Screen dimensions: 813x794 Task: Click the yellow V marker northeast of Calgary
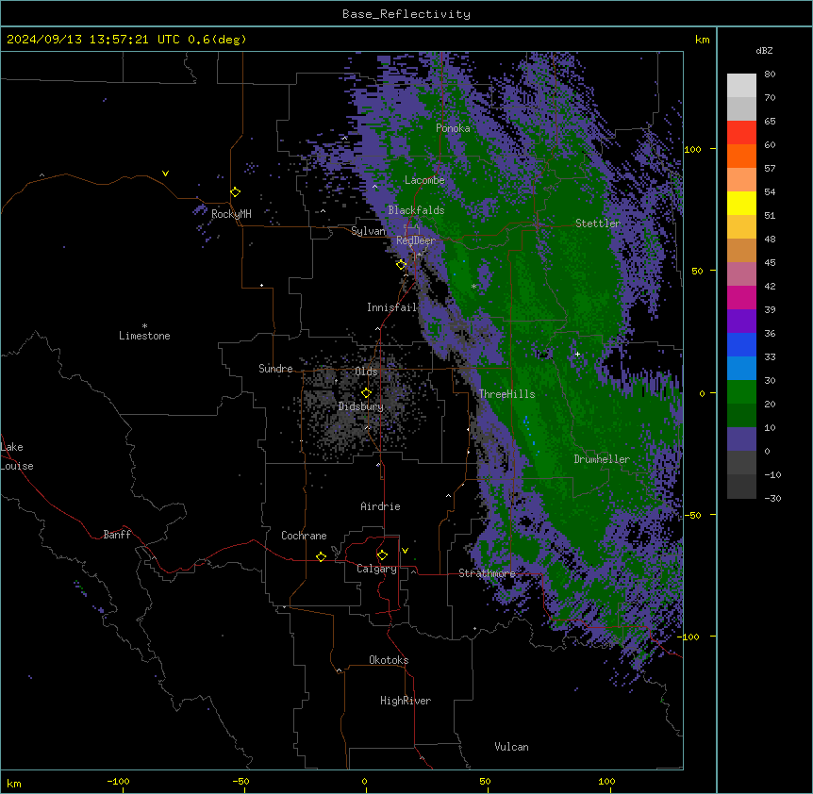tap(405, 551)
